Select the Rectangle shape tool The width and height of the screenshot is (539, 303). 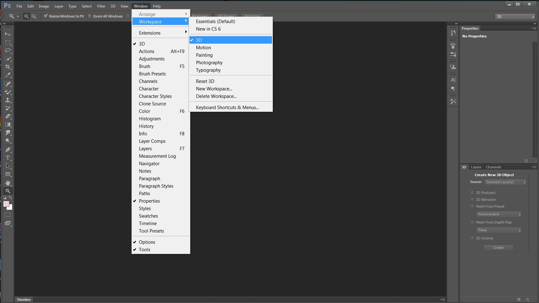click(8, 174)
